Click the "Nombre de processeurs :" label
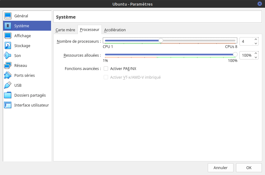 pyautogui.click(x=79, y=42)
